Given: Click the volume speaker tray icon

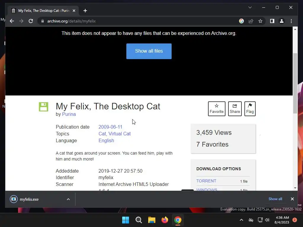Looking at the screenshot, I should coord(267,220).
